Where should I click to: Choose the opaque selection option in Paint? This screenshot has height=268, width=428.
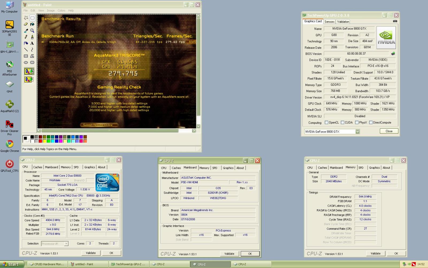[29, 71]
